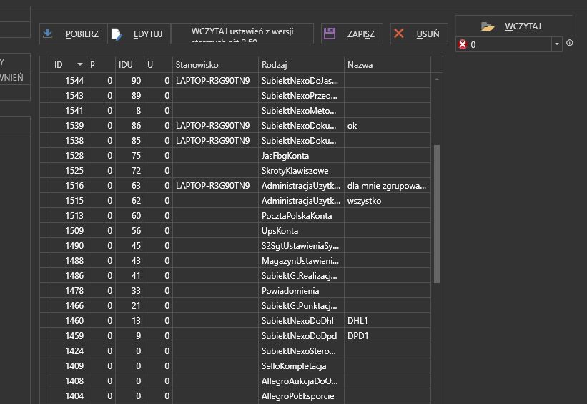Viewport: 587px width, 404px height.
Task: Open the dropdown arrow next to 0
Action: pos(557,44)
